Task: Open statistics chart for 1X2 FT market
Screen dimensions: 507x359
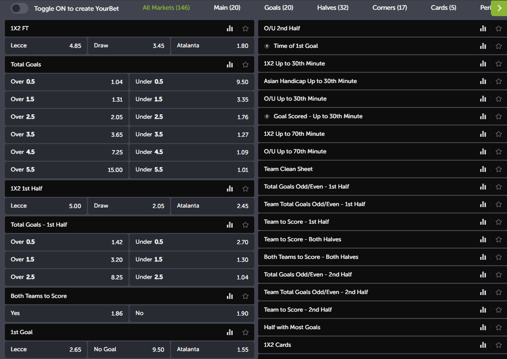Action: [230, 28]
